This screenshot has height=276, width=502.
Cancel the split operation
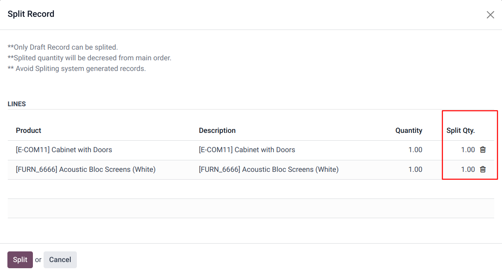tap(60, 260)
